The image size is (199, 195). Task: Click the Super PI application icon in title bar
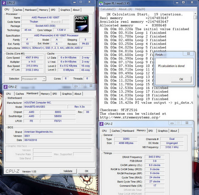point(101,3)
